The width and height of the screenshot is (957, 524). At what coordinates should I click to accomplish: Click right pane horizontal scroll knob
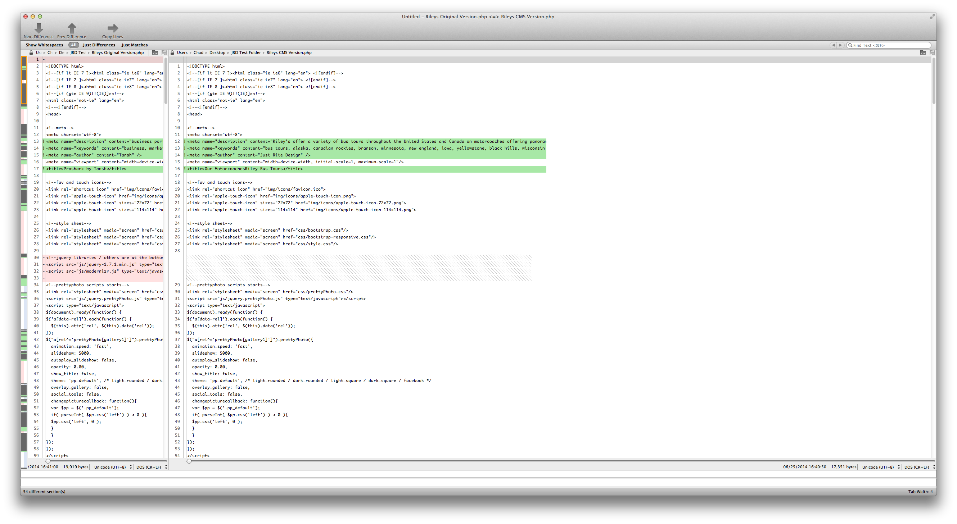(189, 461)
